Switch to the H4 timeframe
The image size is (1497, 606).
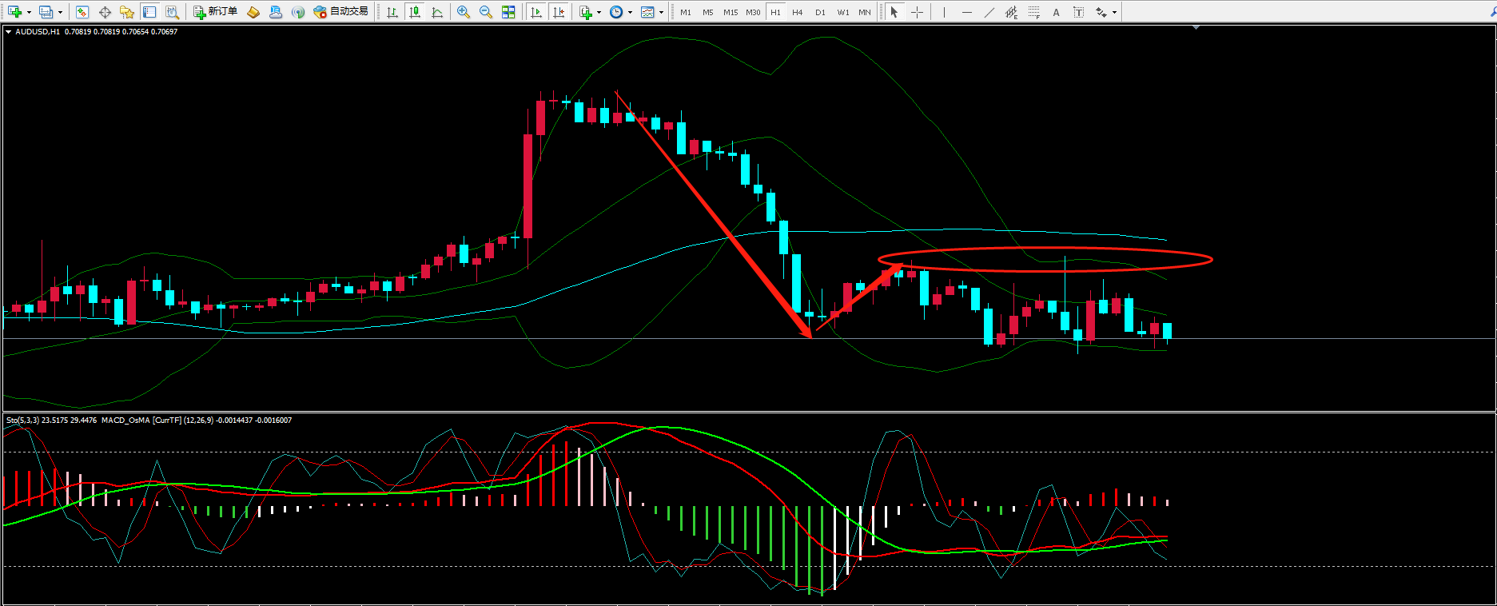click(x=797, y=12)
